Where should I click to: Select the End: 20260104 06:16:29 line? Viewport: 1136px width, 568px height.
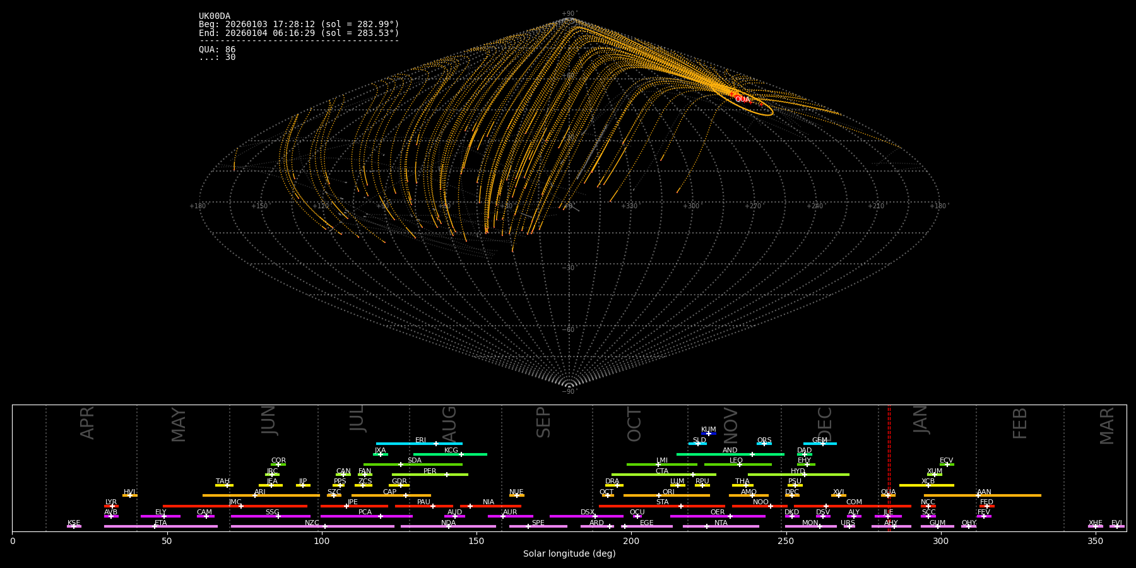tap(299, 33)
